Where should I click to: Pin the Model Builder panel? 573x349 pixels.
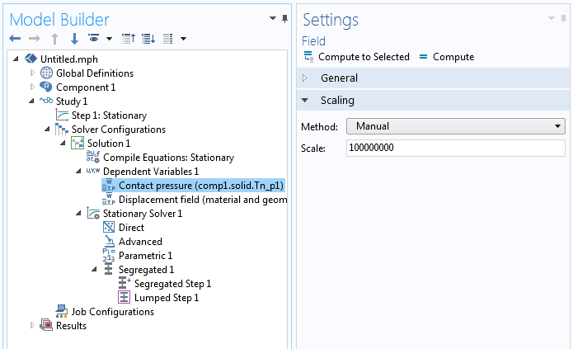285,18
